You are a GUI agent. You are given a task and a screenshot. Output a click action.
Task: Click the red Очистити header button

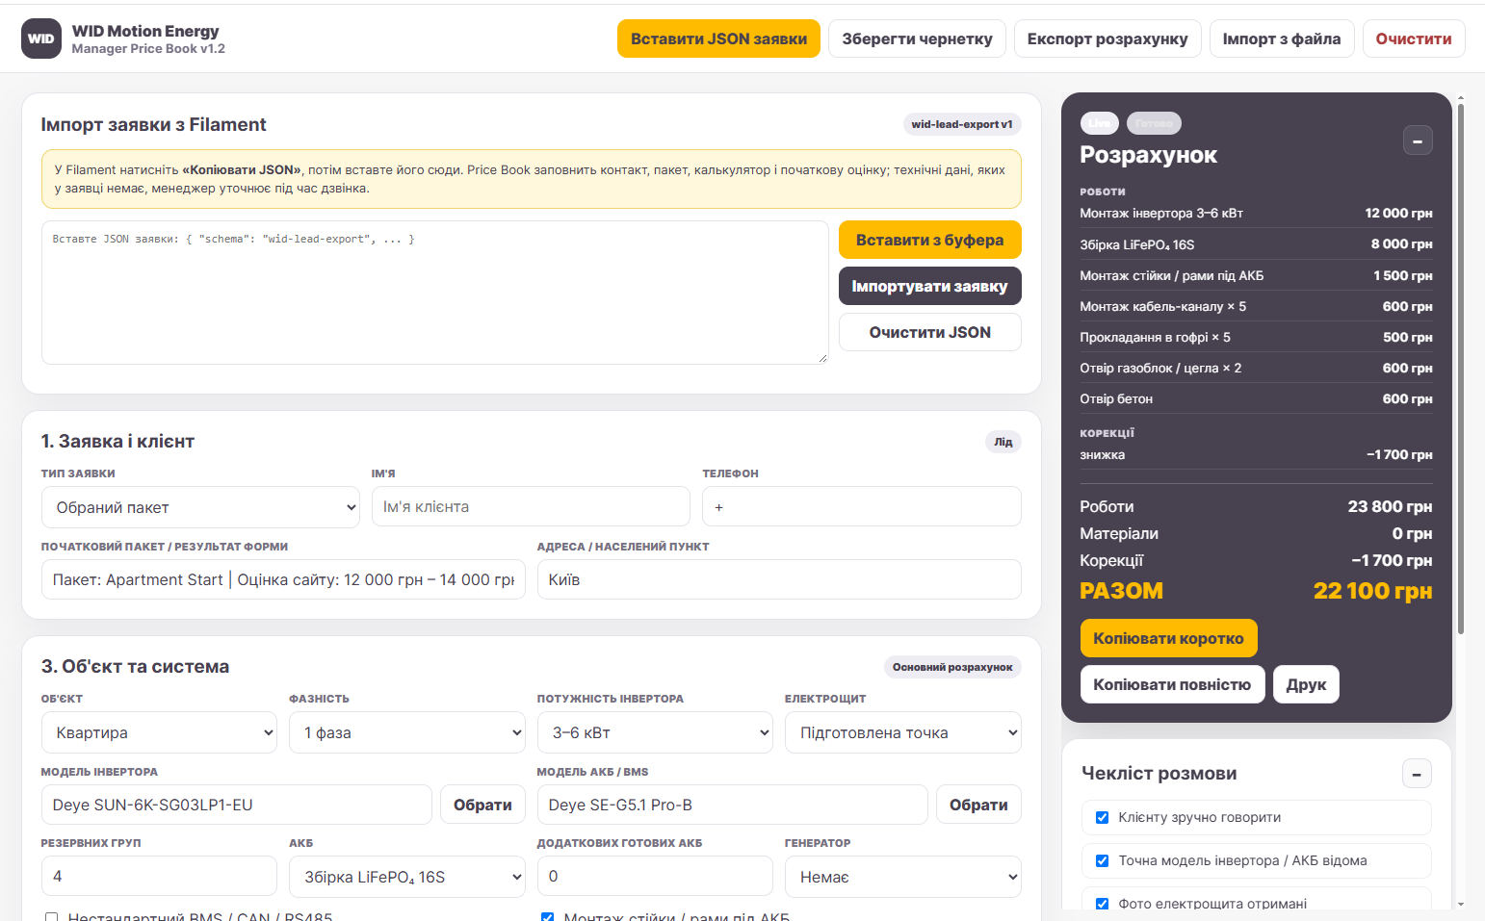click(x=1414, y=38)
